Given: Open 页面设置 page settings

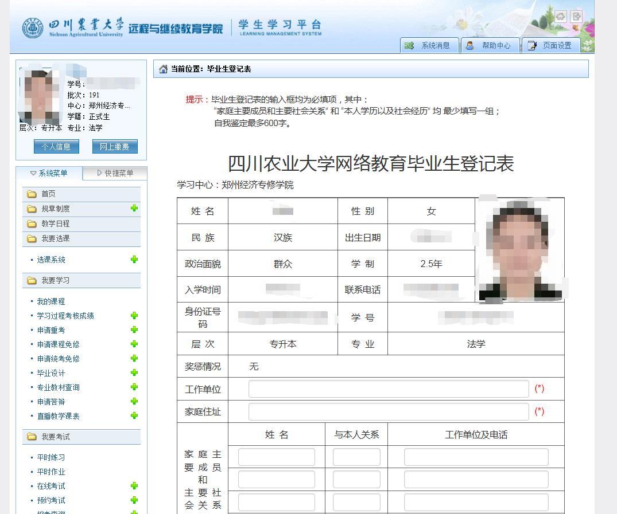Looking at the screenshot, I should tap(551, 46).
